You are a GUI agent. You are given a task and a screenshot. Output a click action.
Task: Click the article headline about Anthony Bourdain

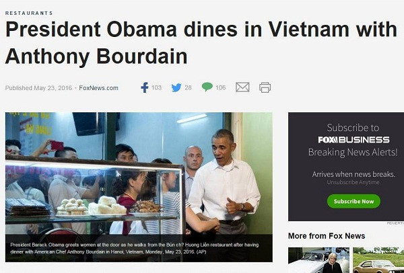pos(201,42)
